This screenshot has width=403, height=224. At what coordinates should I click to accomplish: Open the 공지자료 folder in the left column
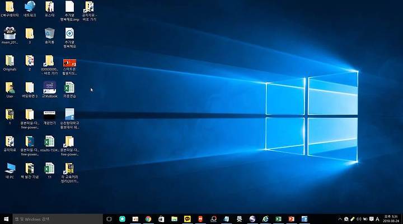pos(10,144)
